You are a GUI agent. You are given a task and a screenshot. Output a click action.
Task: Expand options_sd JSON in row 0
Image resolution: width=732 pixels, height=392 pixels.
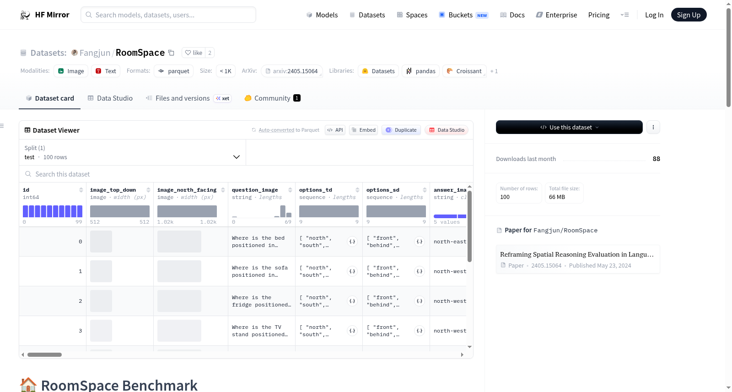pyautogui.click(x=420, y=242)
